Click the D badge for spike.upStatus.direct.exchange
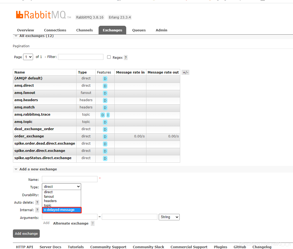The image size is (293, 249). click(x=105, y=159)
